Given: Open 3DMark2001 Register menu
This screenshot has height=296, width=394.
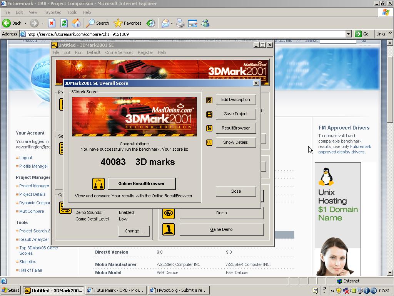Looking at the screenshot, I should pyautogui.click(x=145, y=52).
